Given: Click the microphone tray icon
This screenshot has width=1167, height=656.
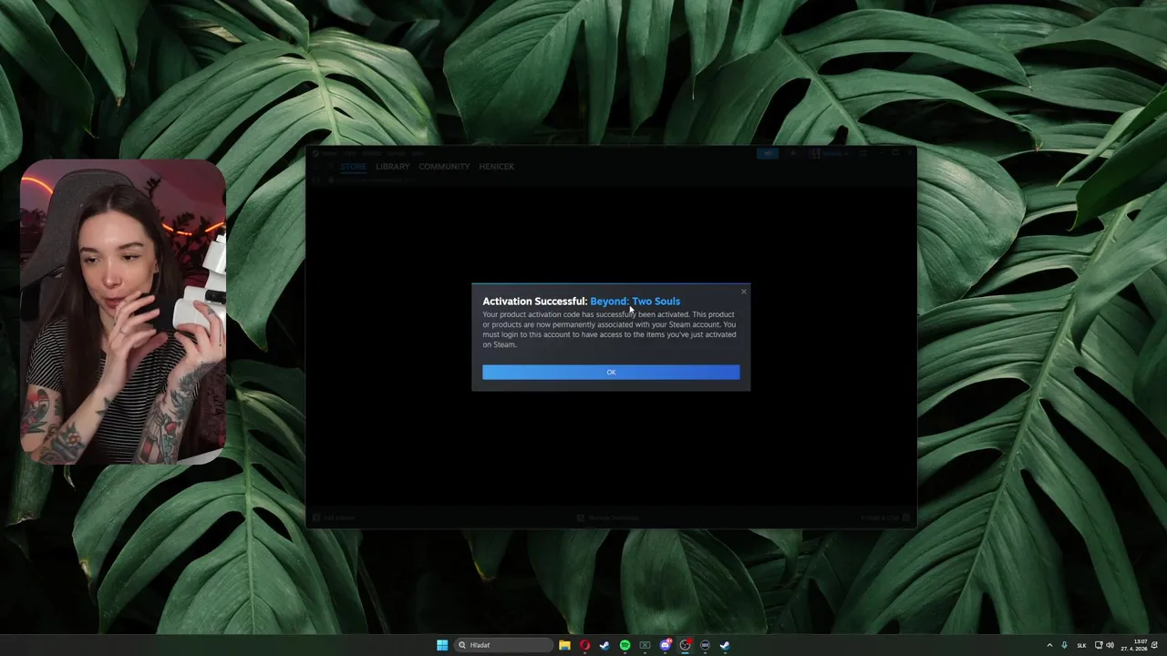Looking at the screenshot, I should point(1064,645).
